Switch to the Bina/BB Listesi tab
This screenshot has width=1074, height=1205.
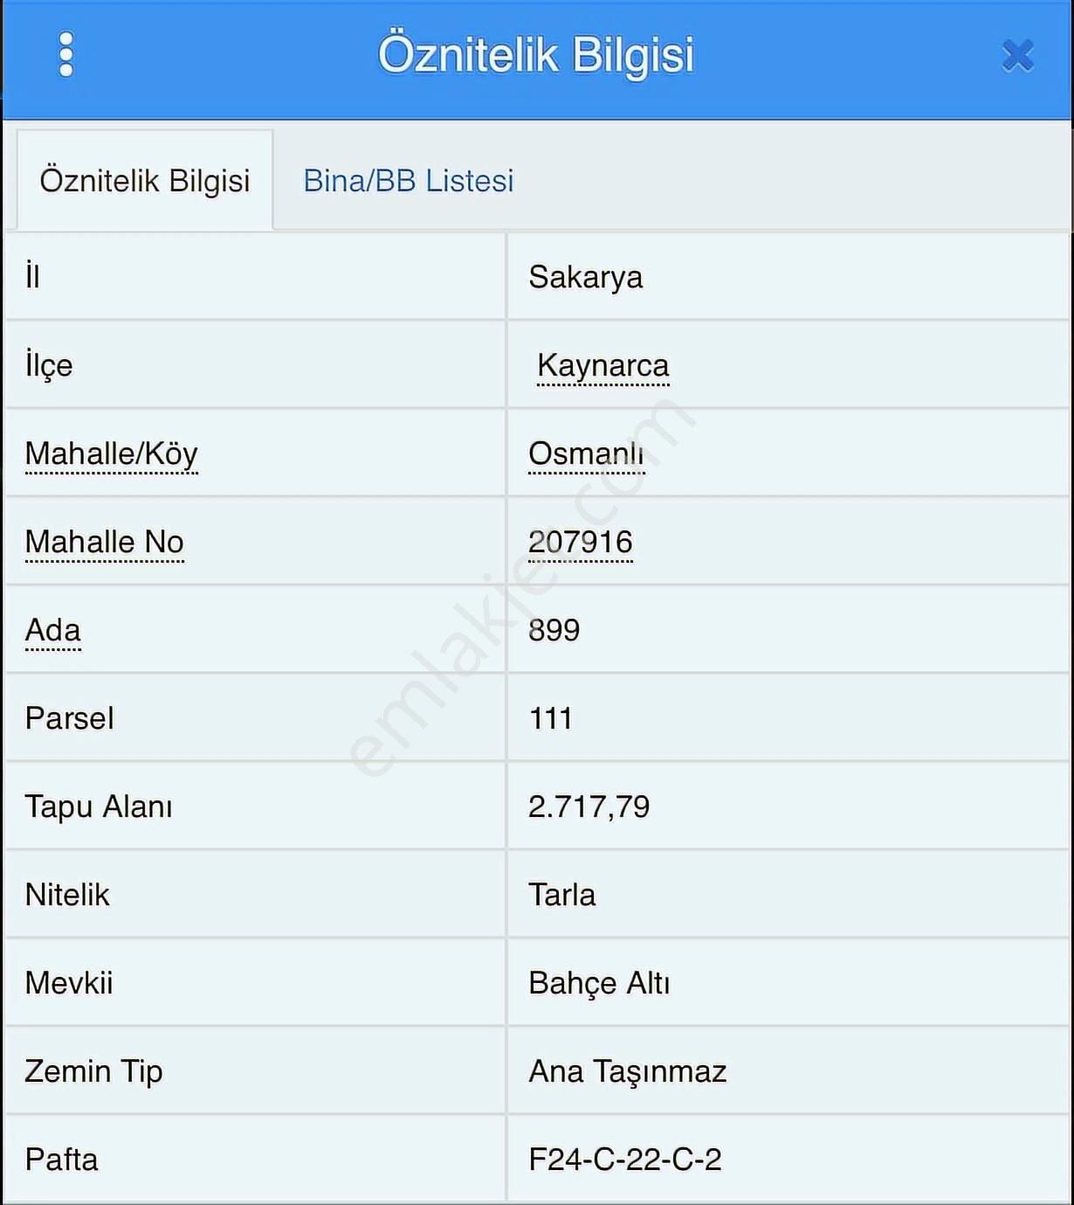pos(409,181)
